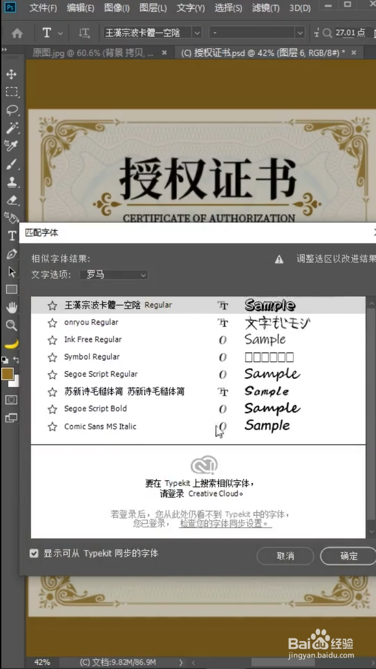The width and height of the screenshot is (376, 669).
Task: Select the Rectangle shape tool
Action: click(x=12, y=289)
